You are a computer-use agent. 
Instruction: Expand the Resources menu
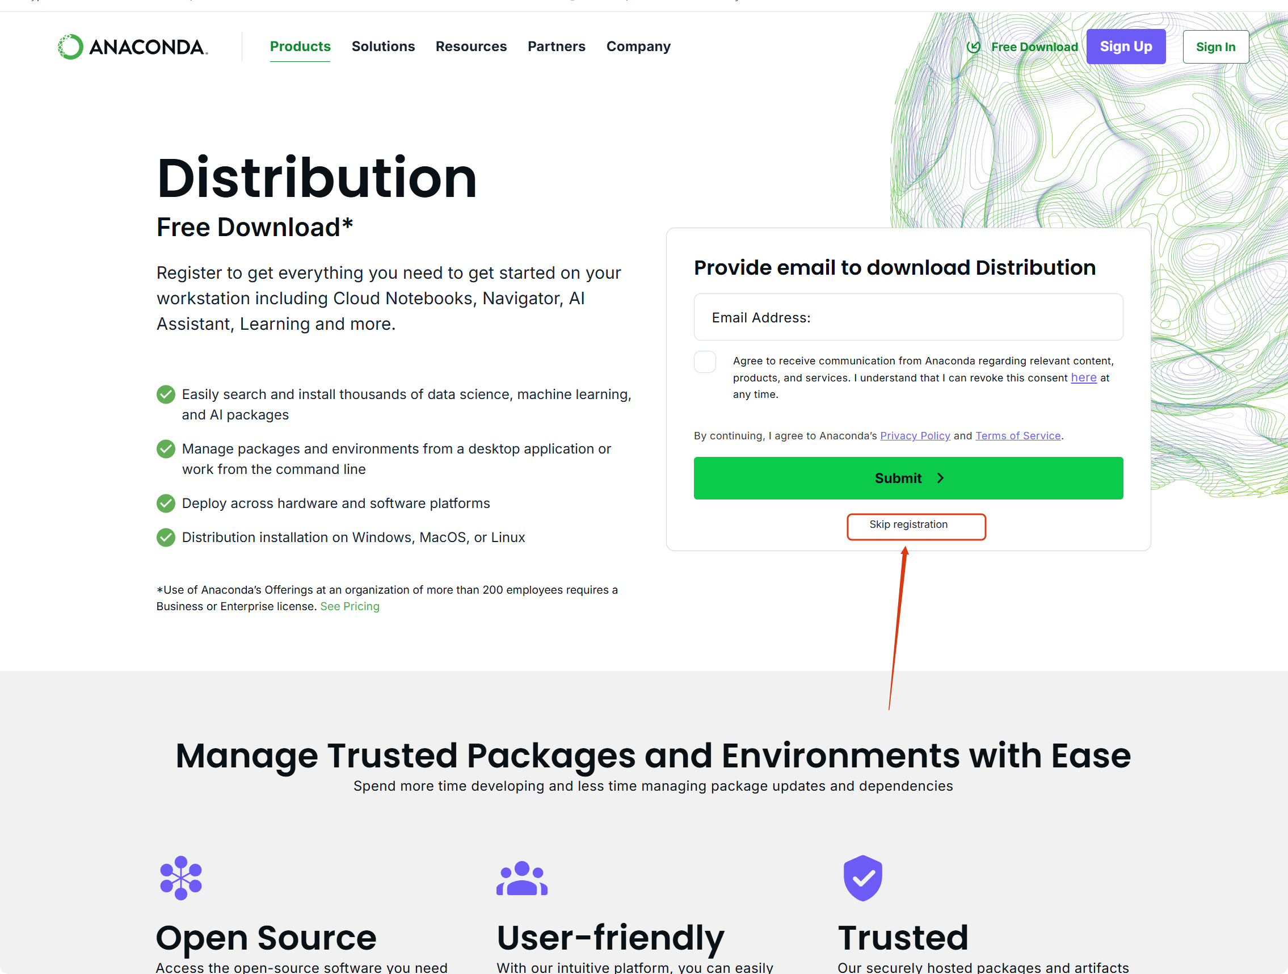[471, 47]
